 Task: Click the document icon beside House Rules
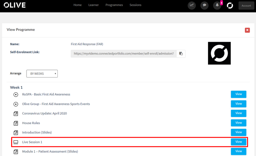point(16,123)
